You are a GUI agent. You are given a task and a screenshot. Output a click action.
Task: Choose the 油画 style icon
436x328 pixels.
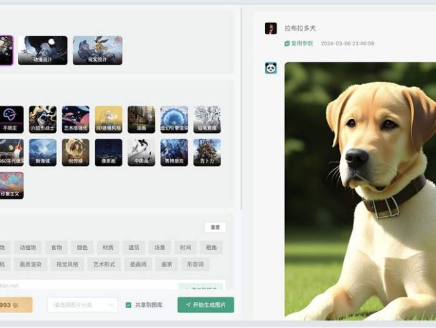pyautogui.click(x=141, y=119)
